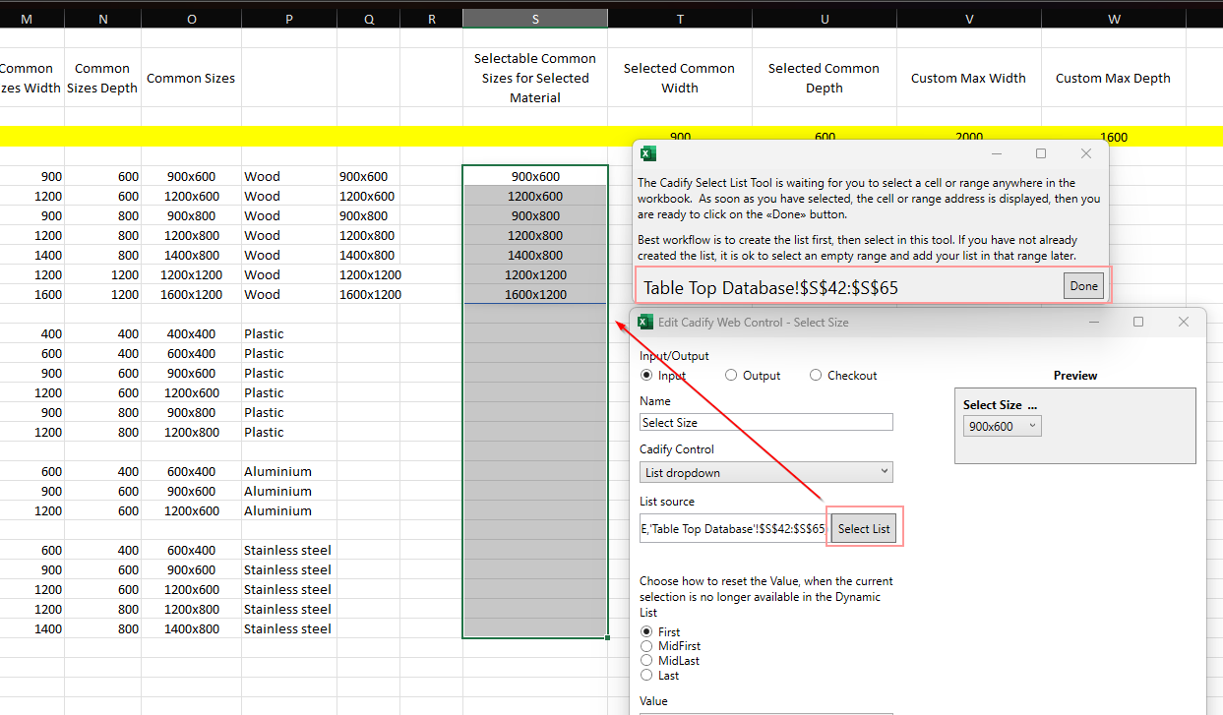Select the Input radio button
1223x715 pixels.
click(x=646, y=375)
